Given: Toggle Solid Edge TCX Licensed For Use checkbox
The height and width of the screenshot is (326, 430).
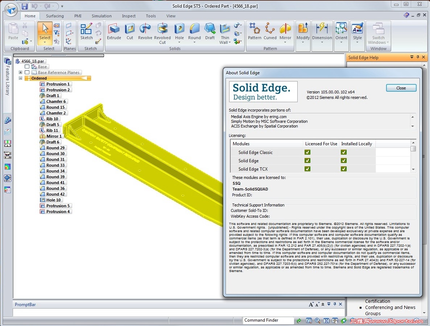Looking at the screenshot, I should [307, 169].
